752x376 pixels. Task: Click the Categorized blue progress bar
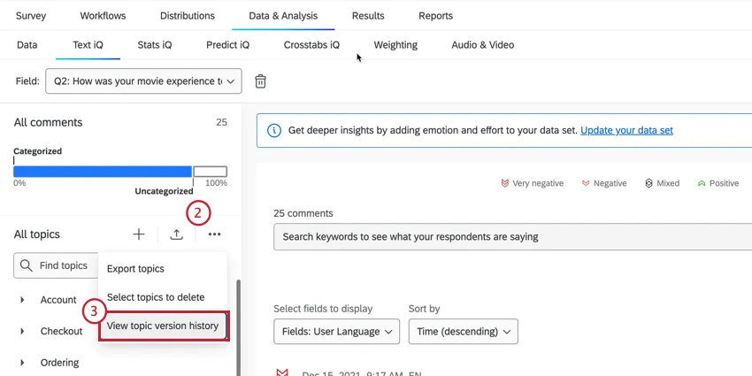(103, 172)
